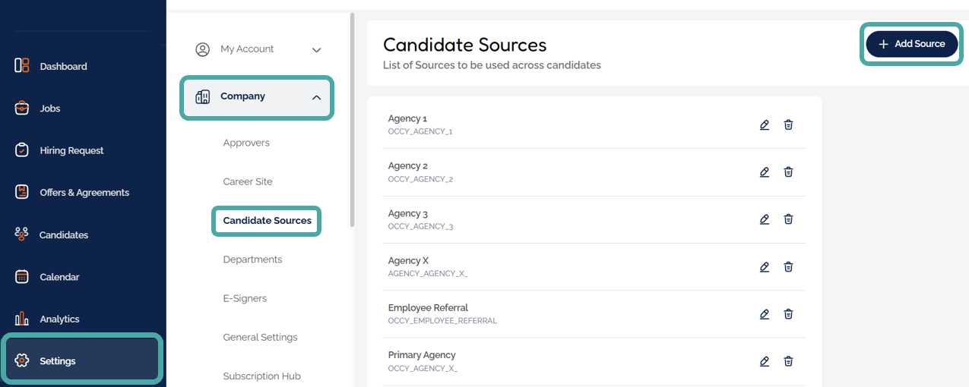The height and width of the screenshot is (387, 969).
Task: Click pencil icon for Agency 3
Action: [765, 219]
